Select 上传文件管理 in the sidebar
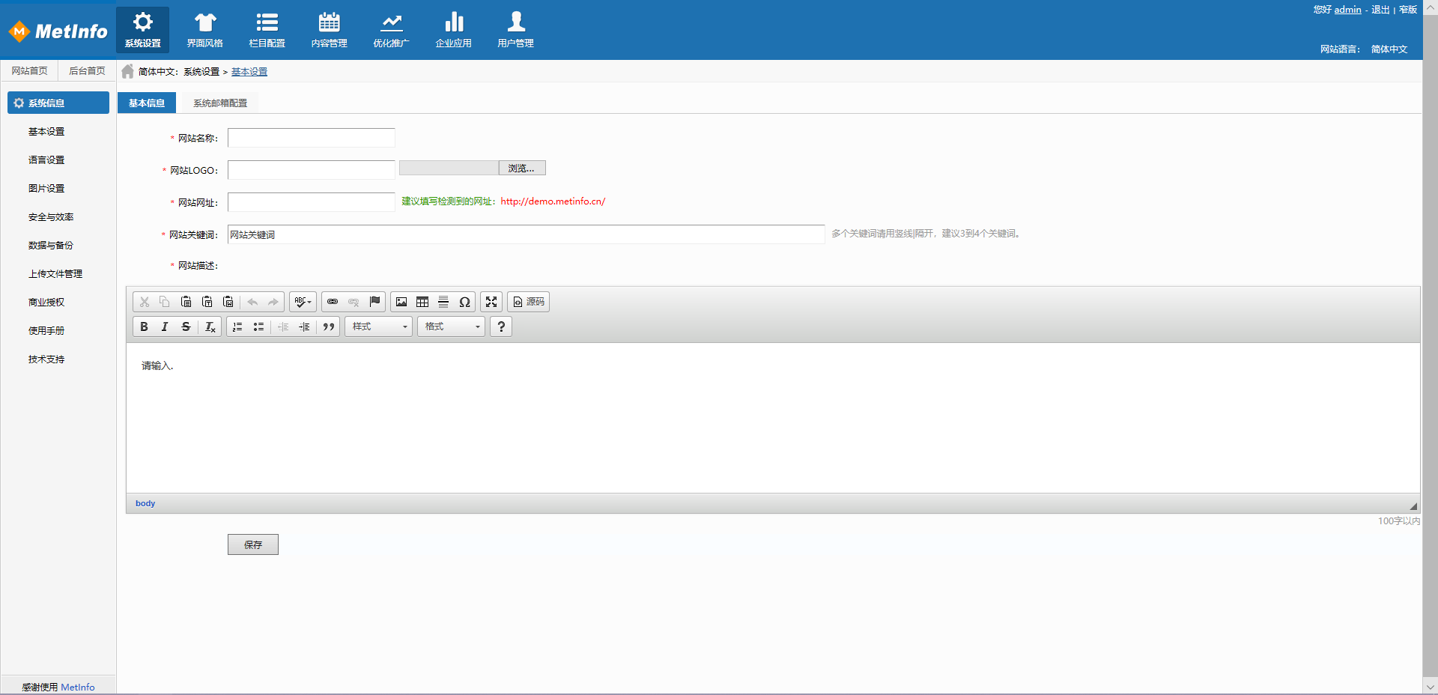This screenshot has height=695, width=1438. tap(55, 273)
